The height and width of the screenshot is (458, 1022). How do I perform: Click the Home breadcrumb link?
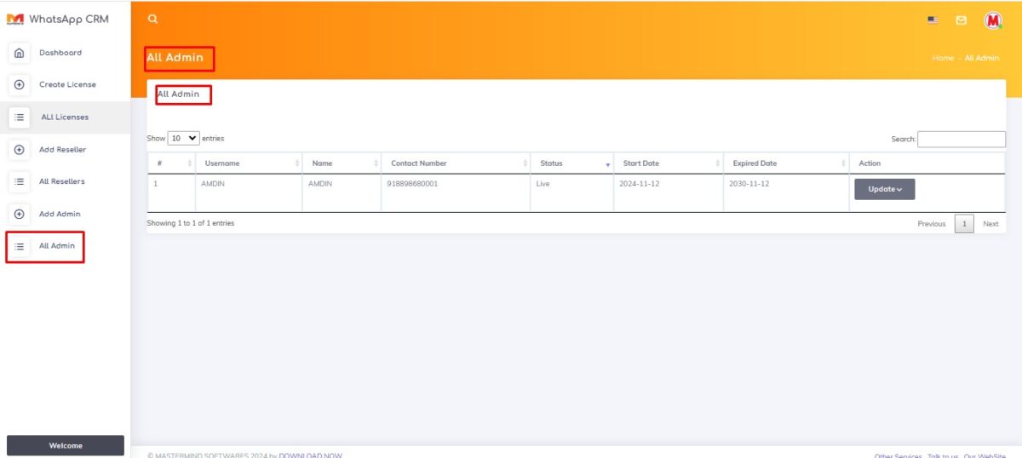942,58
